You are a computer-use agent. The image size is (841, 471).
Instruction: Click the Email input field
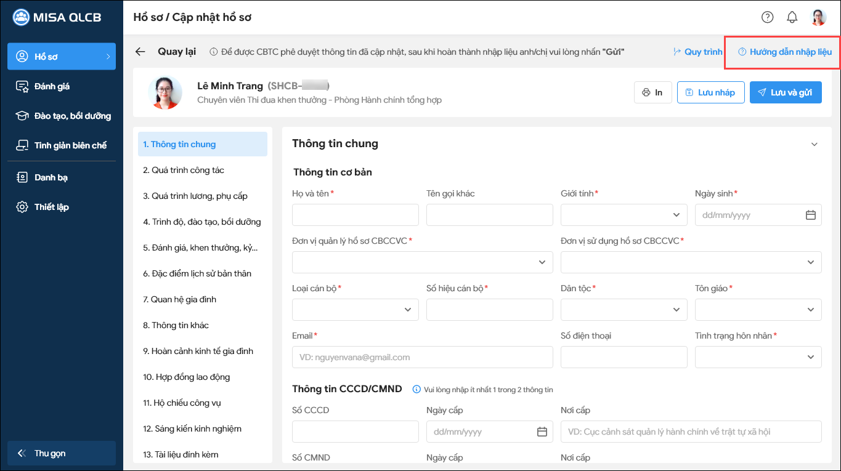pos(422,357)
